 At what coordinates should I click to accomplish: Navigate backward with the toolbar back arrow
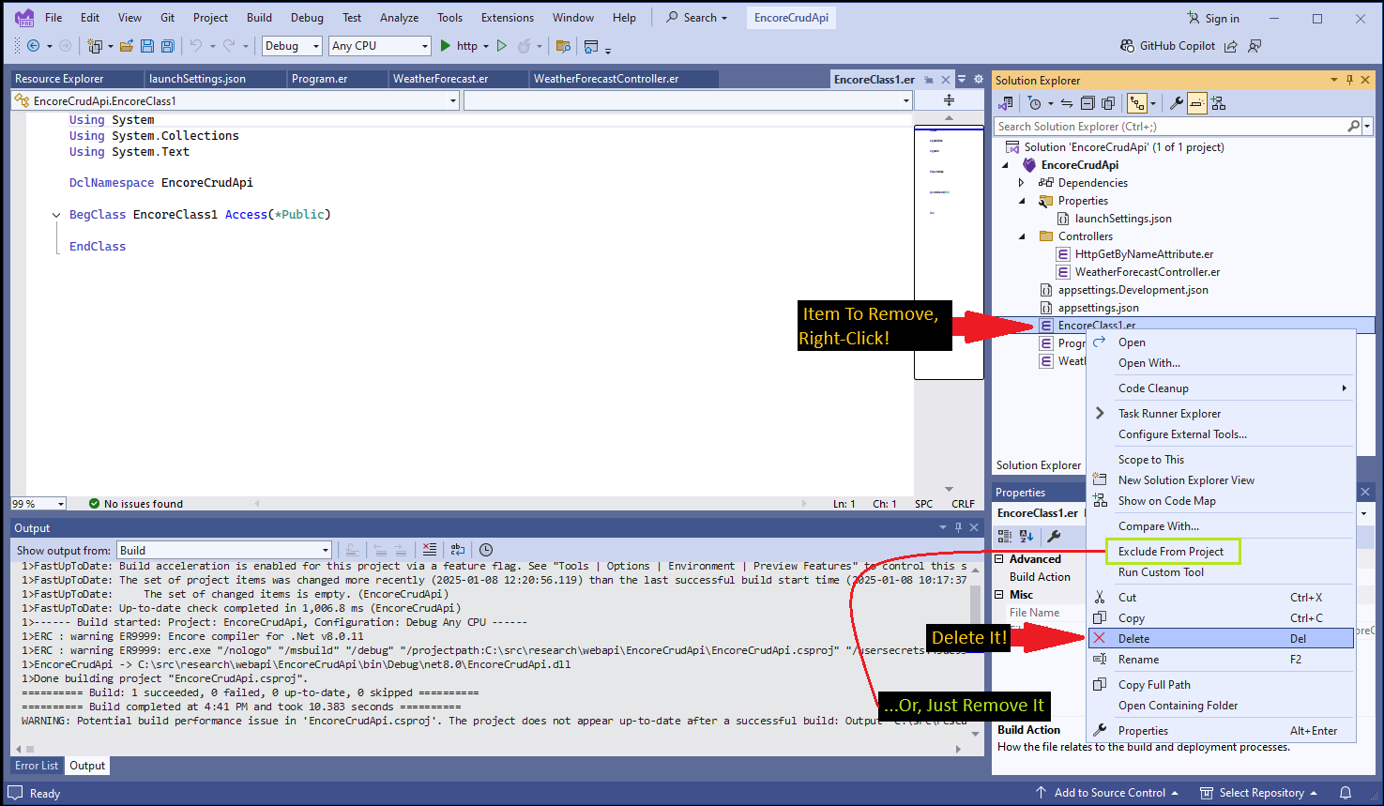point(34,46)
